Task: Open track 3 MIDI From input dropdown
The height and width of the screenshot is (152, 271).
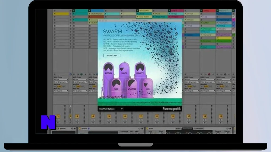Action: pos(80,79)
